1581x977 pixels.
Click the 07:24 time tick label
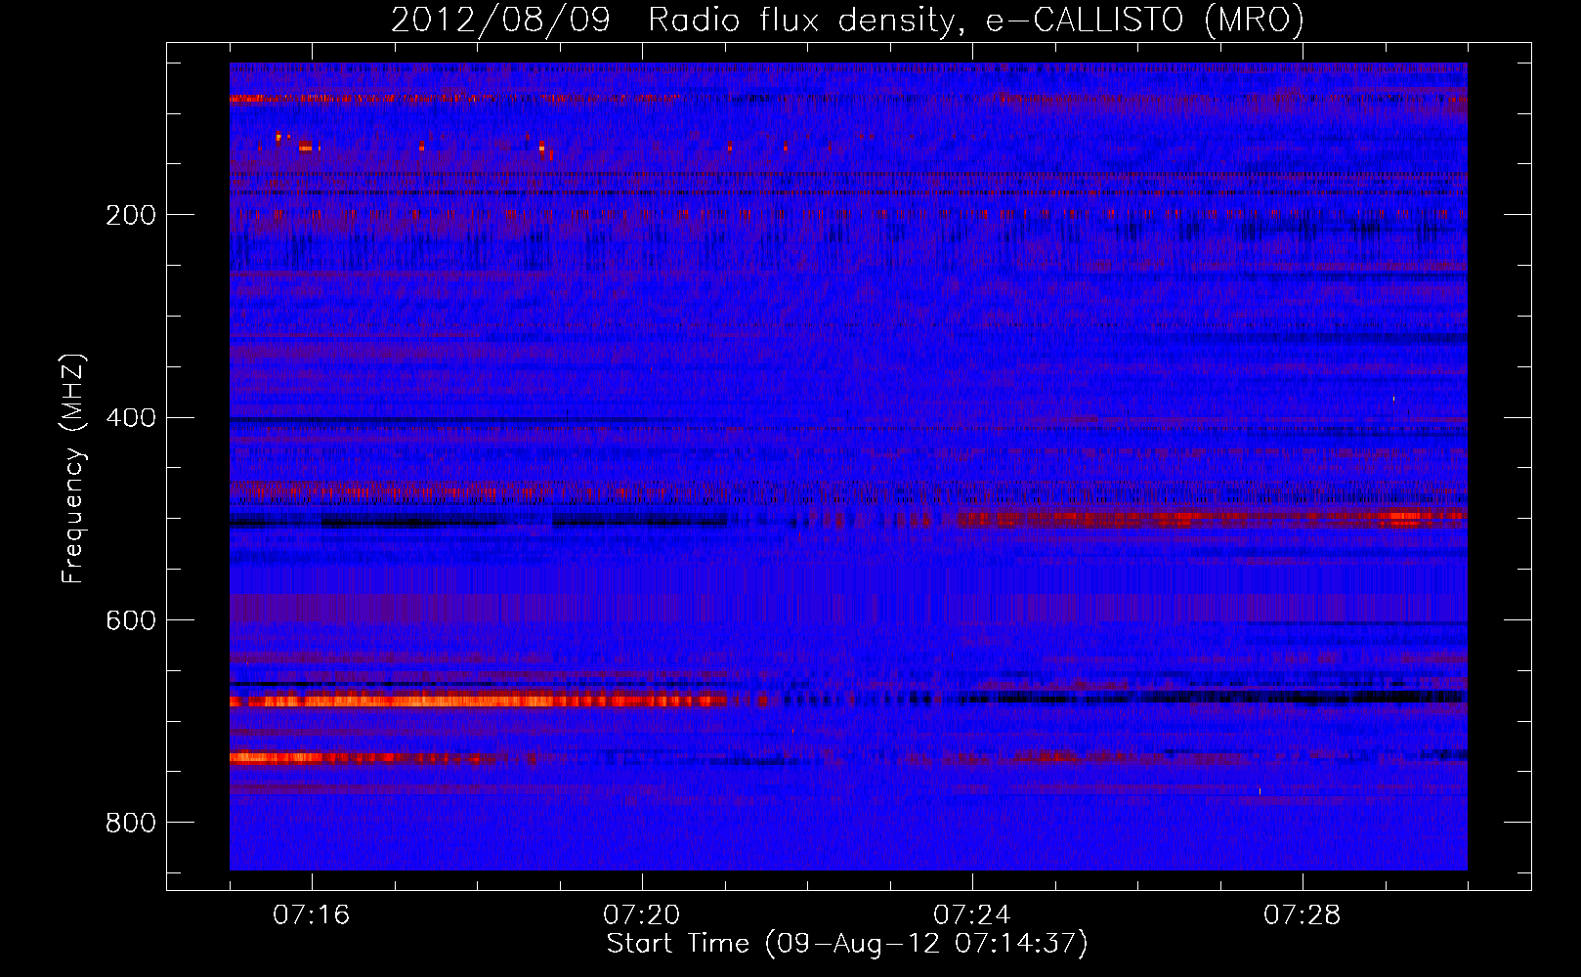point(972,915)
